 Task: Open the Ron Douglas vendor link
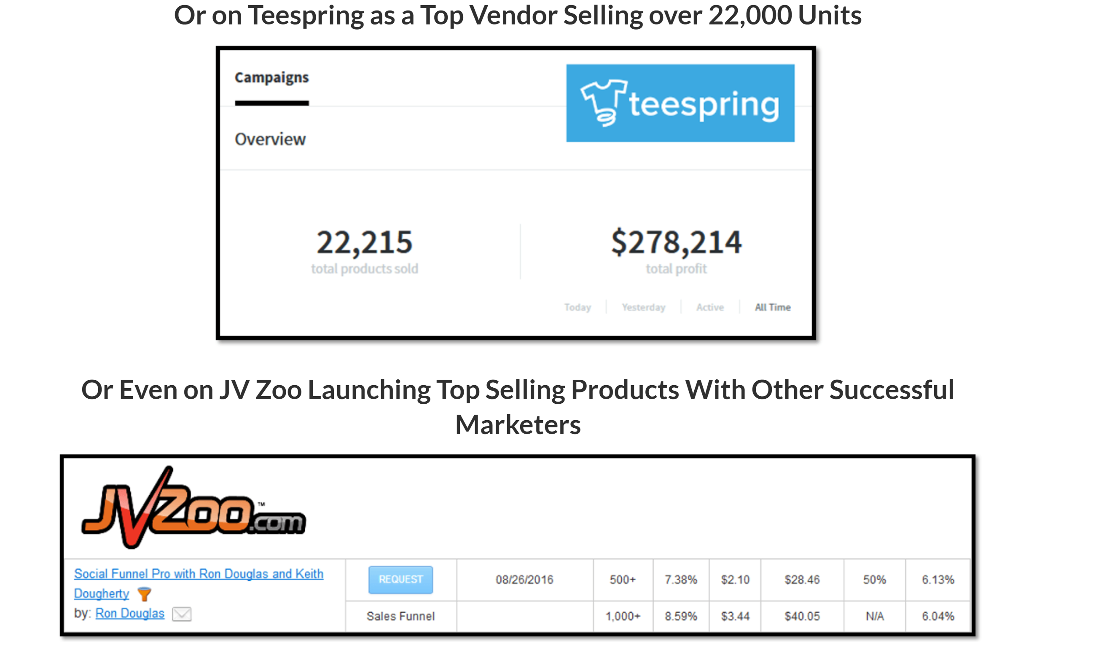tap(130, 614)
